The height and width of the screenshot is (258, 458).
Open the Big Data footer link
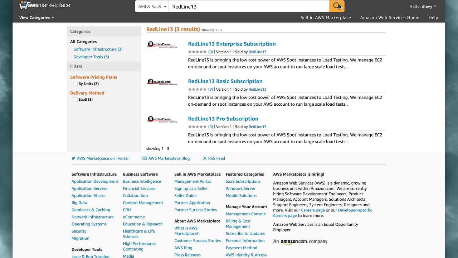click(79, 203)
